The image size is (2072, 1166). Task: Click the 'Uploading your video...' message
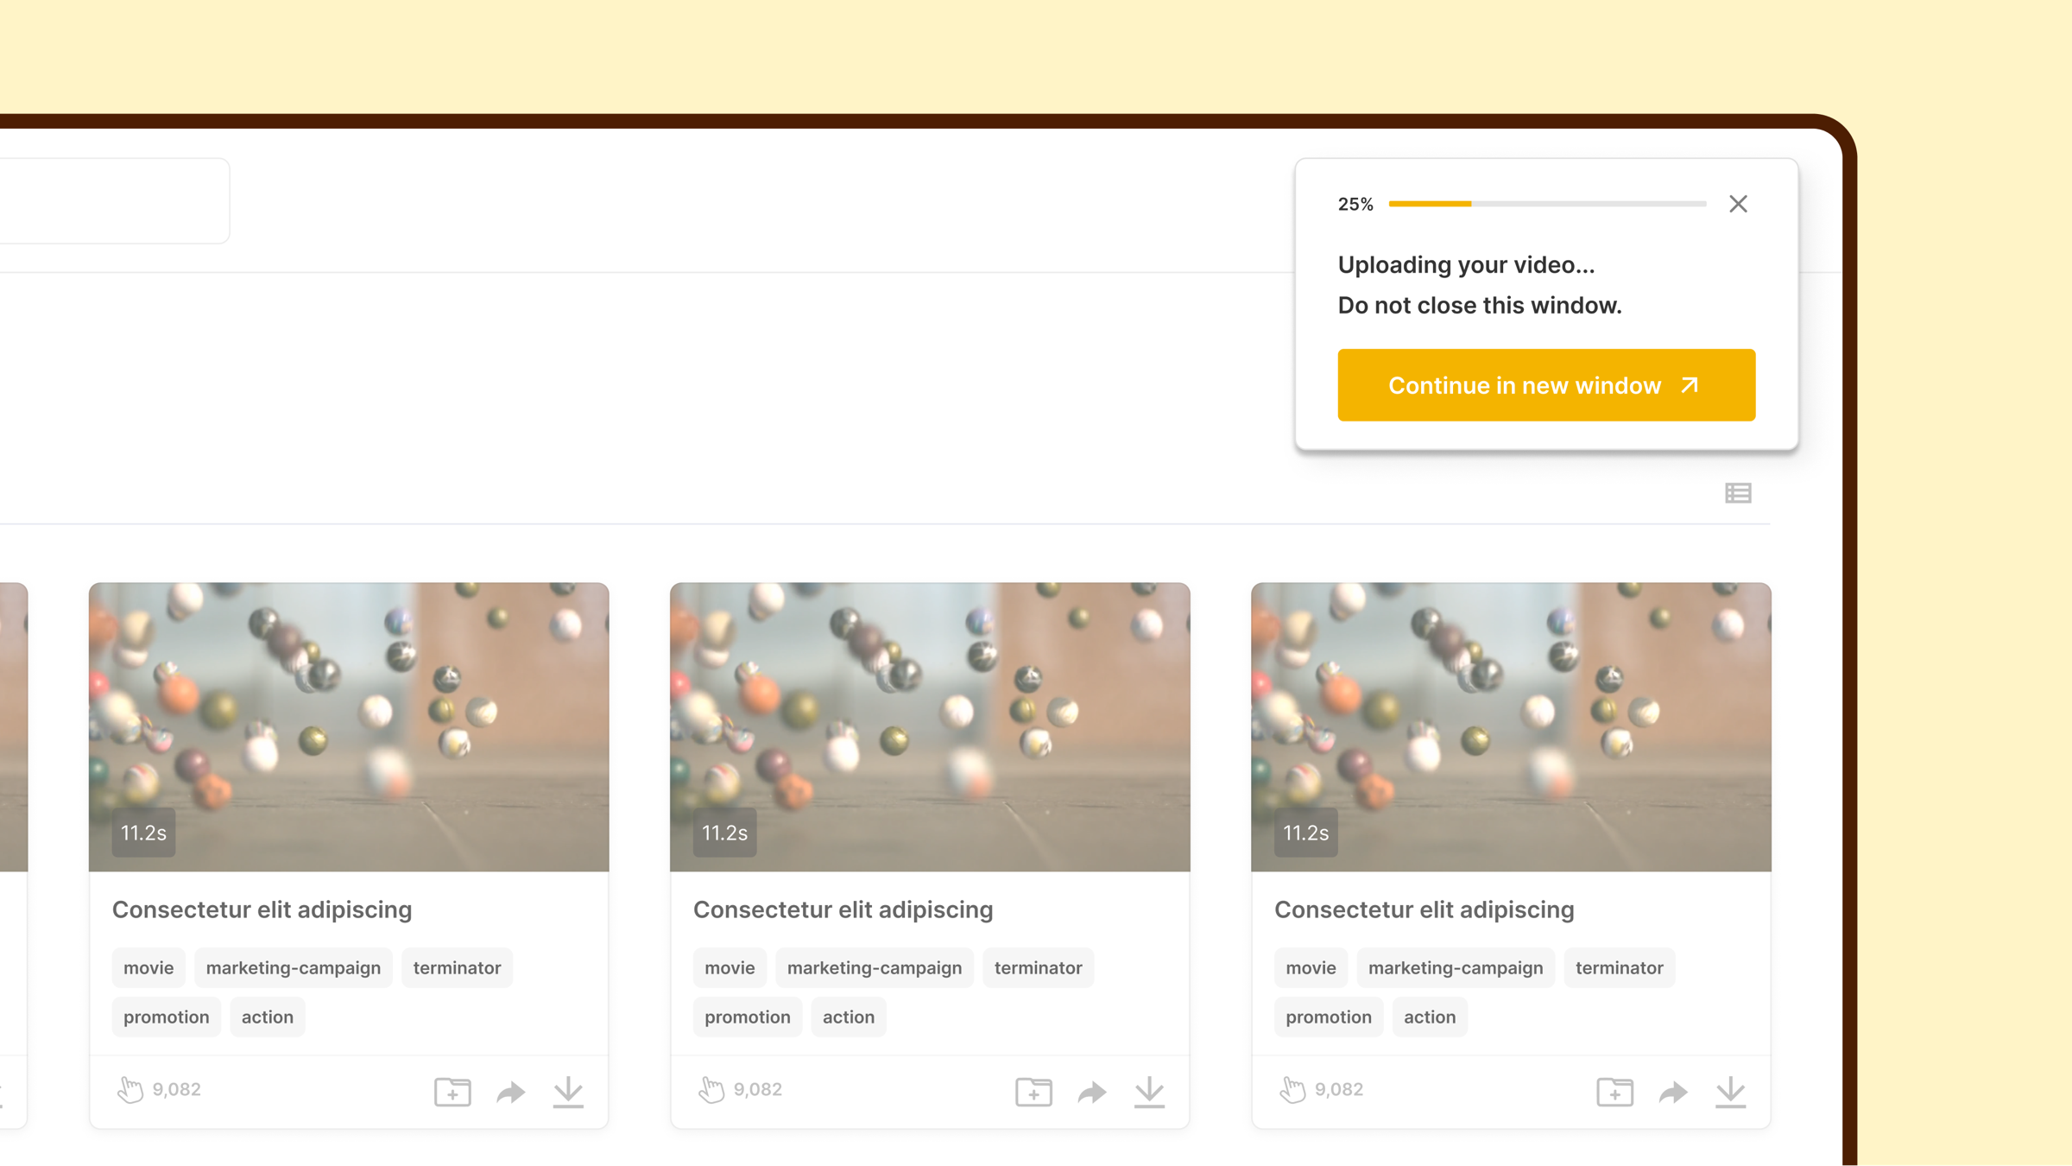[1466, 265]
